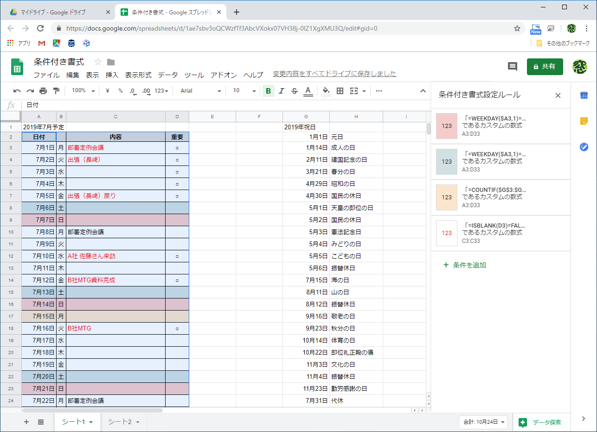Image resolution: width=597 pixels, height=432 pixels.
Task: Collapse the menus with toolbar chevron
Action: click(x=423, y=91)
